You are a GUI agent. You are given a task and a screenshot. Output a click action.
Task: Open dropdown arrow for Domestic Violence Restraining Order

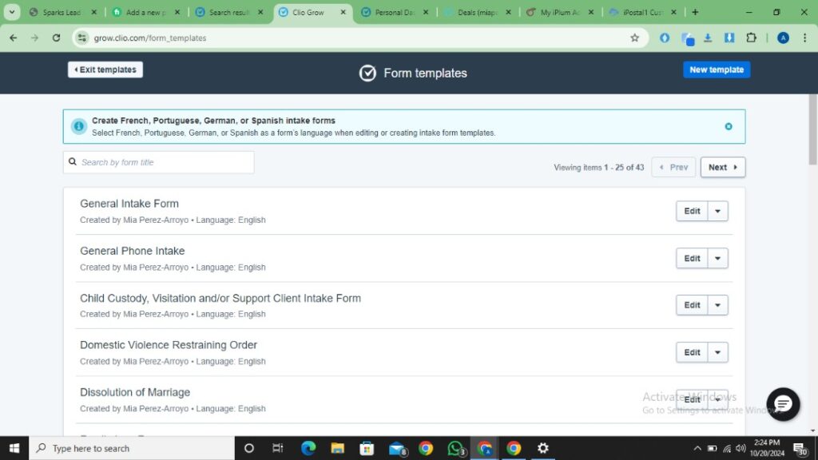(x=717, y=352)
